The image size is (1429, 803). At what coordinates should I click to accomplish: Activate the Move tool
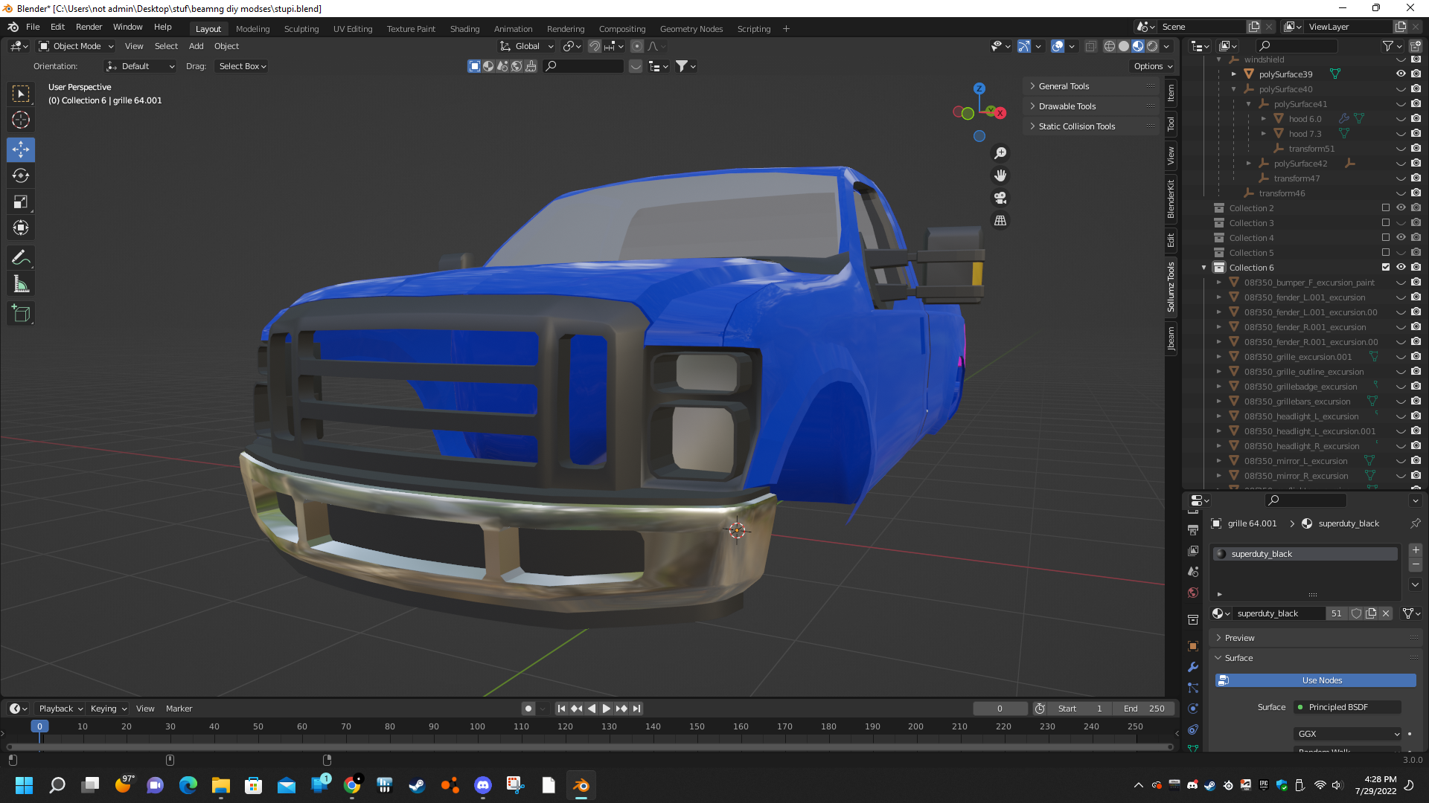click(21, 149)
